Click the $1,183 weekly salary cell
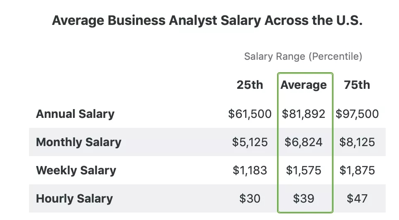 (x=250, y=171)
